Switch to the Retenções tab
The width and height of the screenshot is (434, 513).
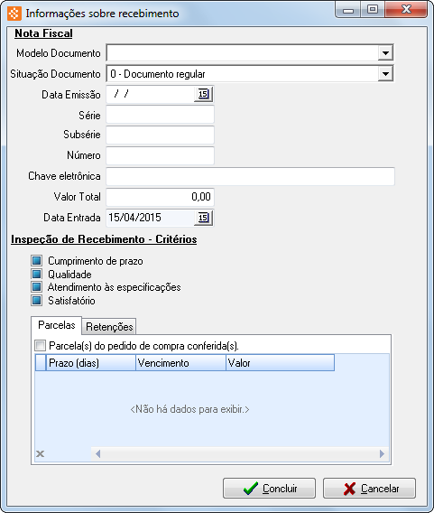109,327
